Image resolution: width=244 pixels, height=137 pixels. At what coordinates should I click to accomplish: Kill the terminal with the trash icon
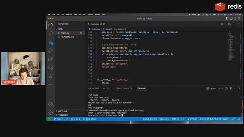pyautogui.click(x=231, y=88)
